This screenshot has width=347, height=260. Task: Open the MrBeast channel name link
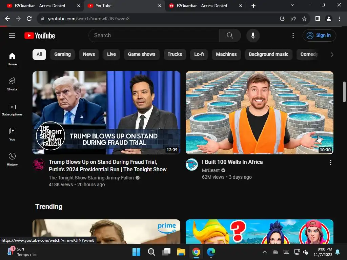pyautogui.click(x=211, y=170)
